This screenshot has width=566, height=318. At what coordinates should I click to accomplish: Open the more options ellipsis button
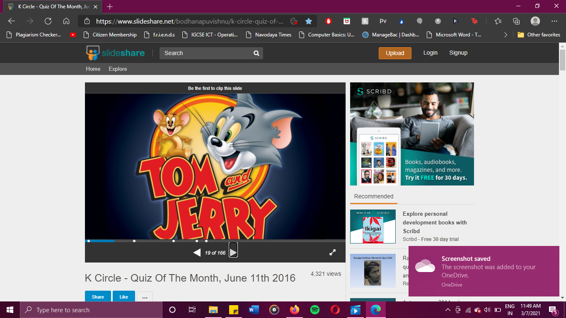point(145,297)
